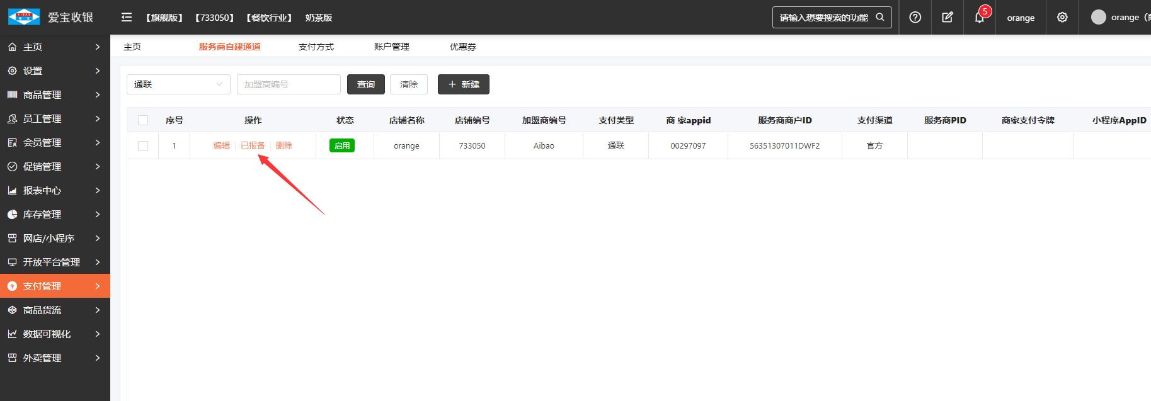Click the orange user avatar

pos(1098,18)
